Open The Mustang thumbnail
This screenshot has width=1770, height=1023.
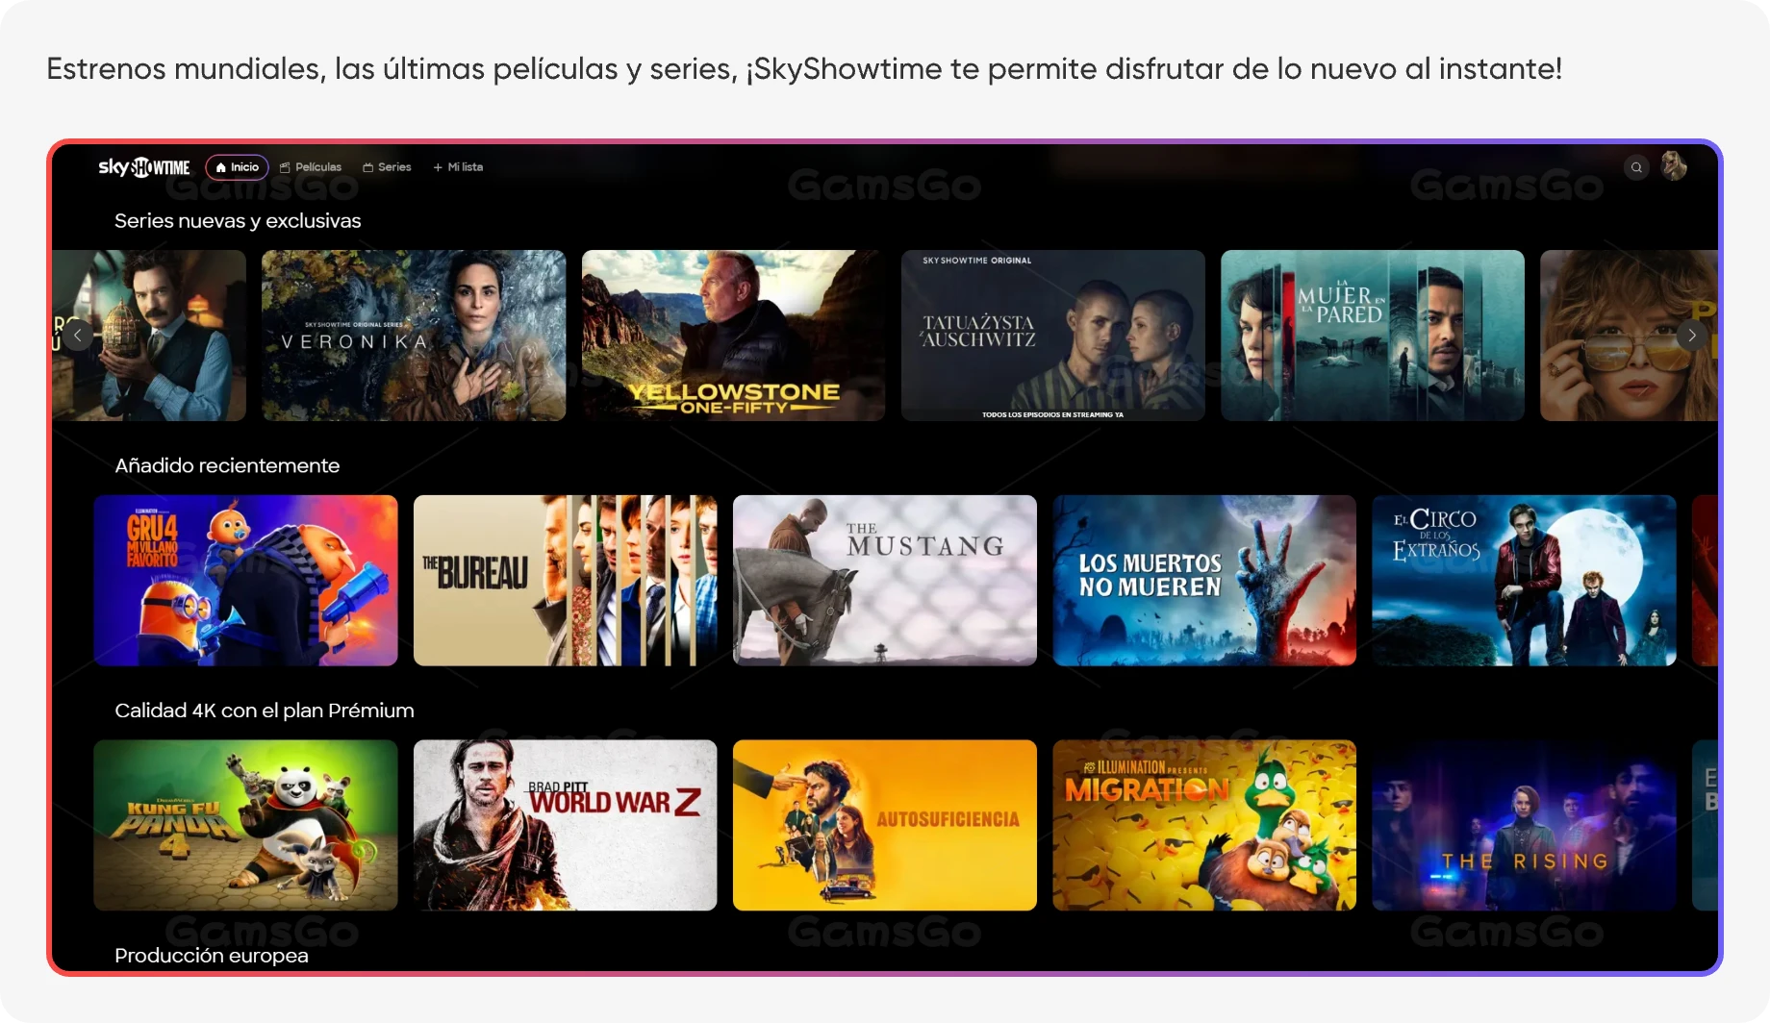click(884, 581)
